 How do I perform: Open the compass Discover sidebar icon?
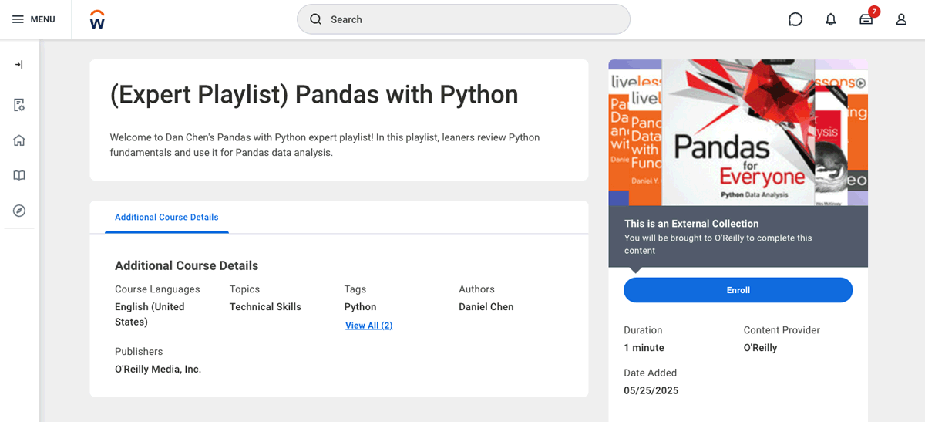19,211
